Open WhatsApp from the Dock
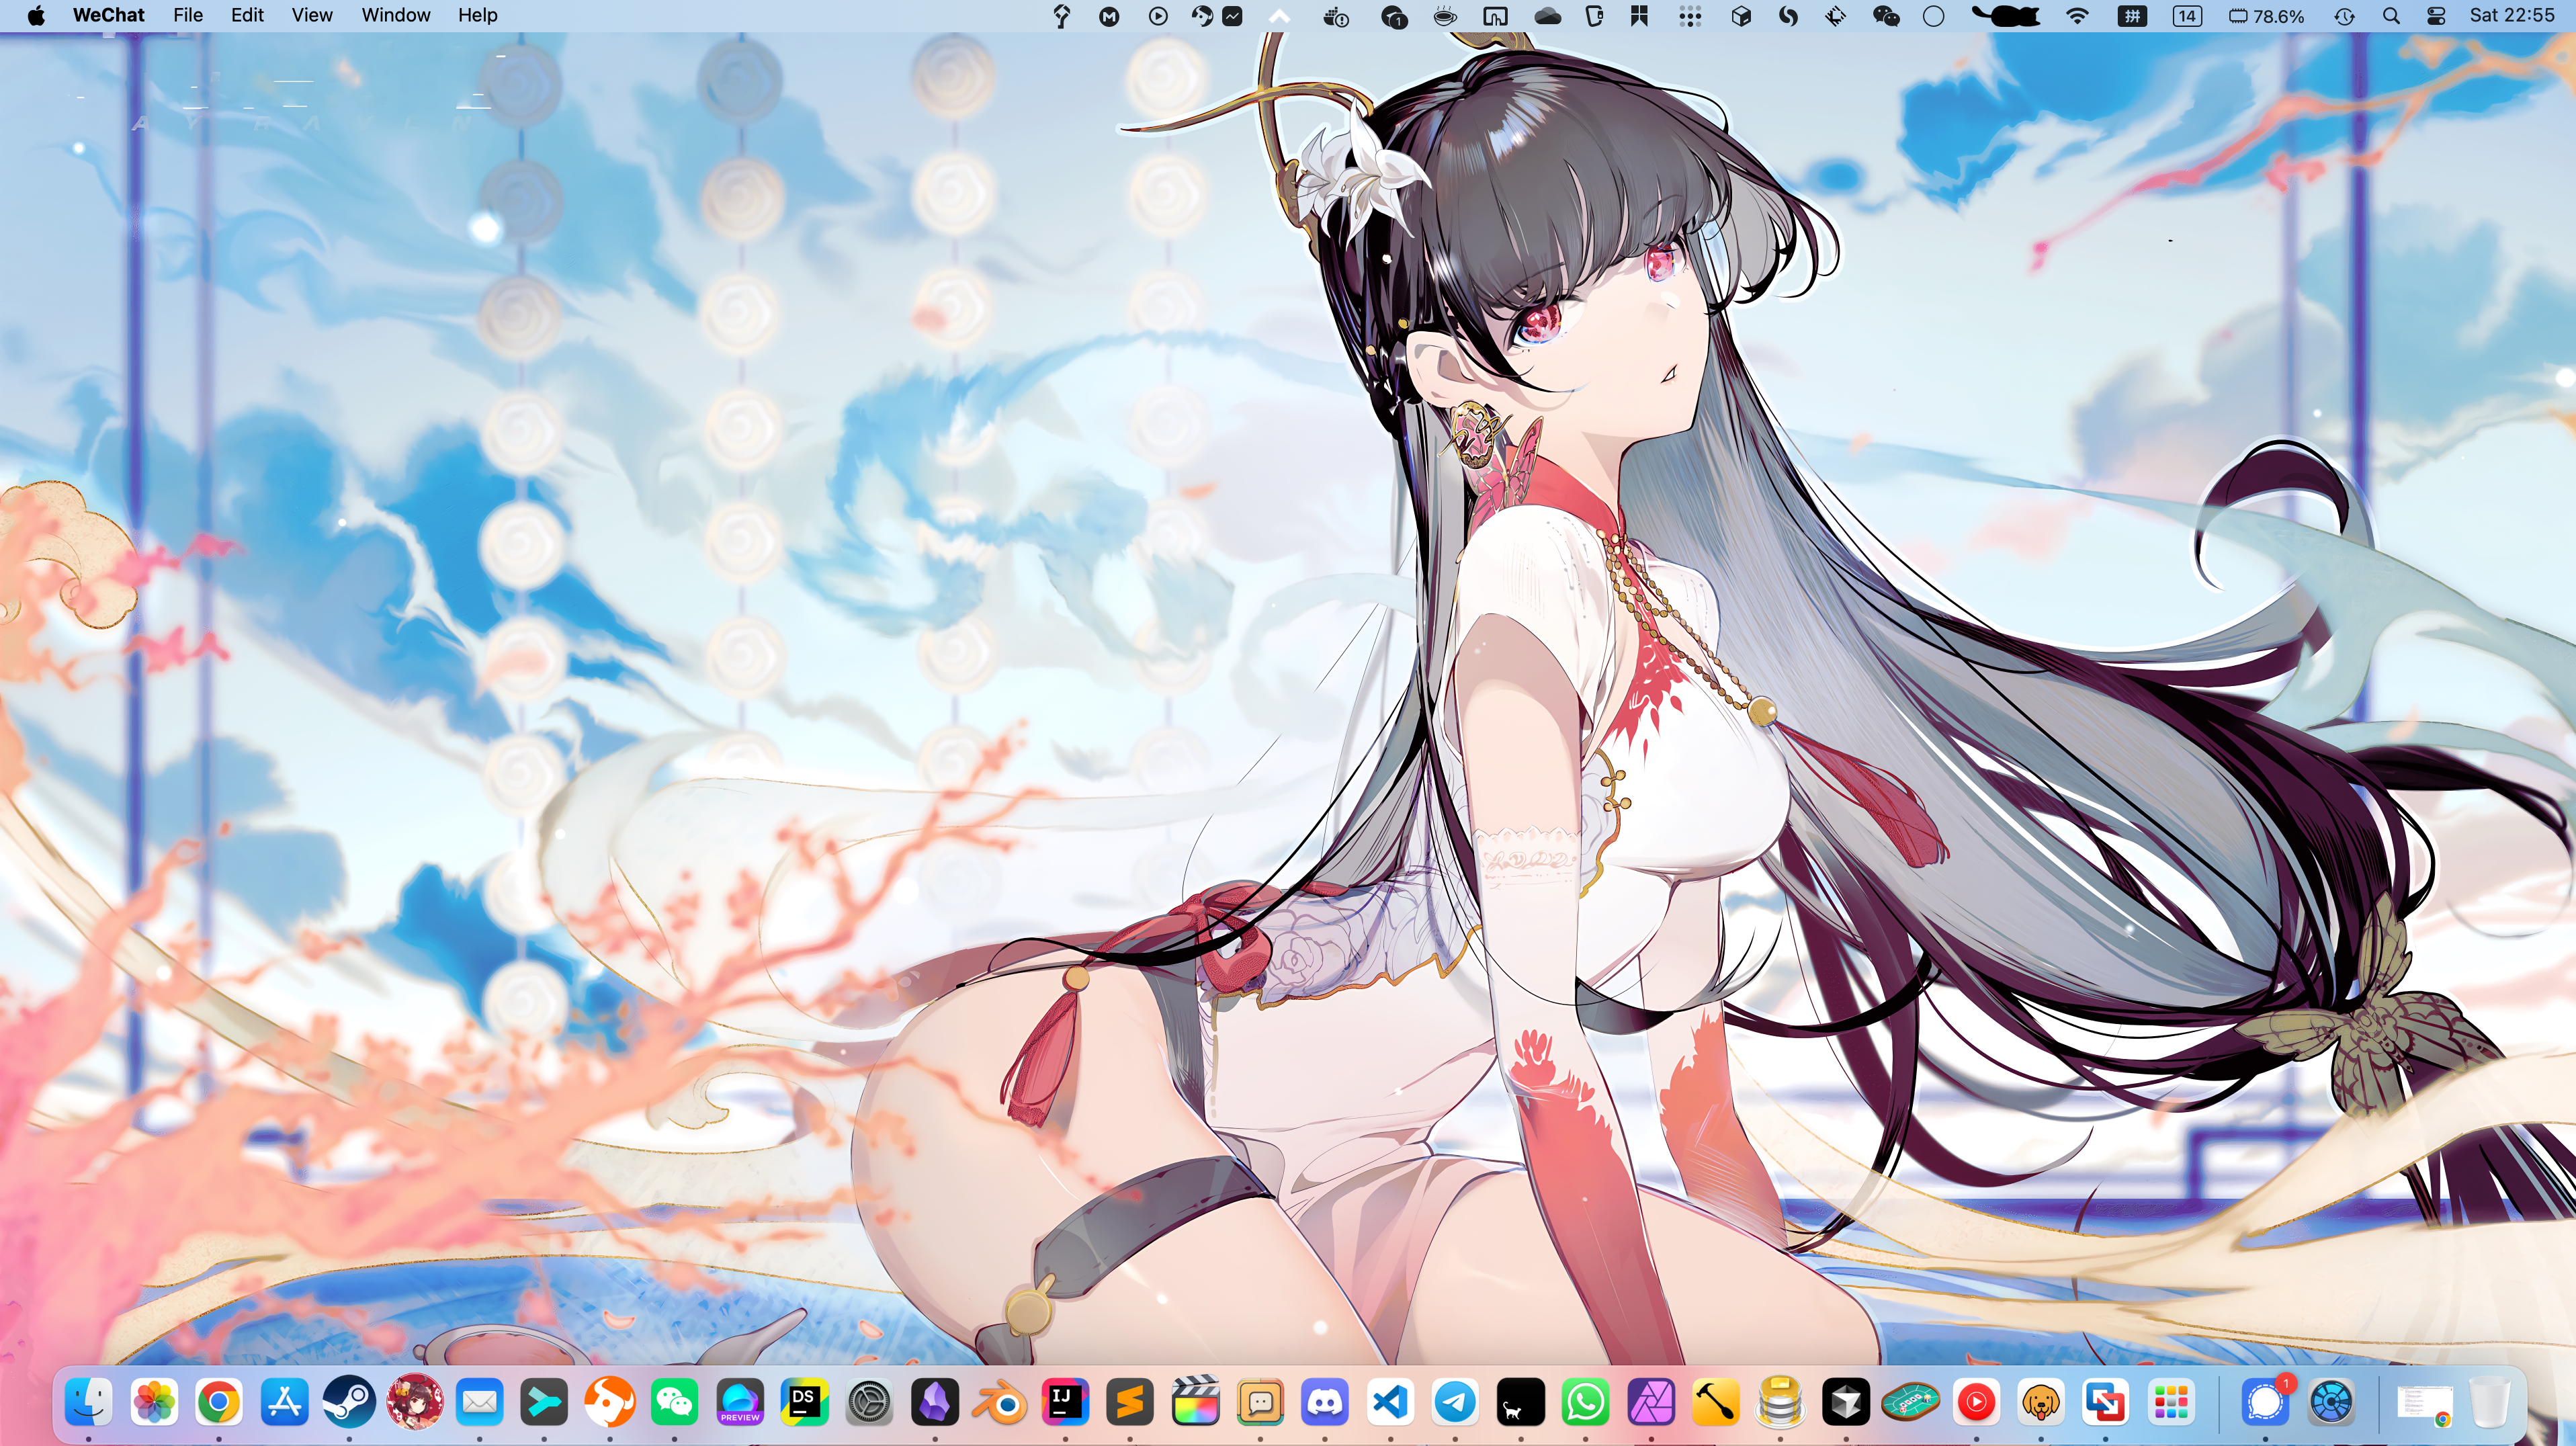 click(1585, 1402)
